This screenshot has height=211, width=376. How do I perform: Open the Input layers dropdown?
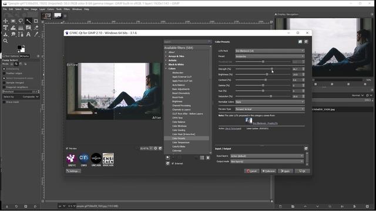pyautogui.click(x=267, y=156)
